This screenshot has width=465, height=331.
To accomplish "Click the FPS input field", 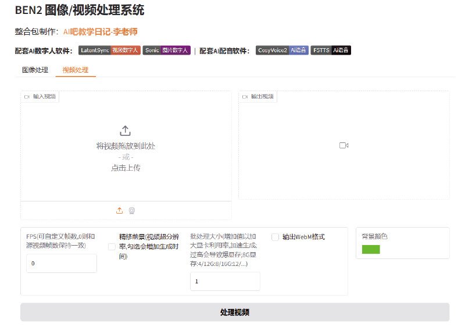I will pyautogui.click(x=62, y=263).
